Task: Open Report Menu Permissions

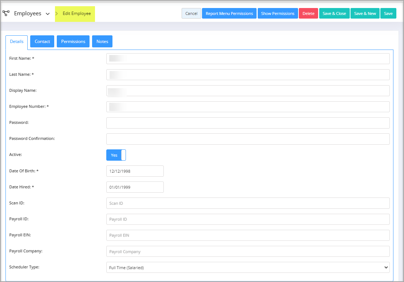Action: coord(229,13)
